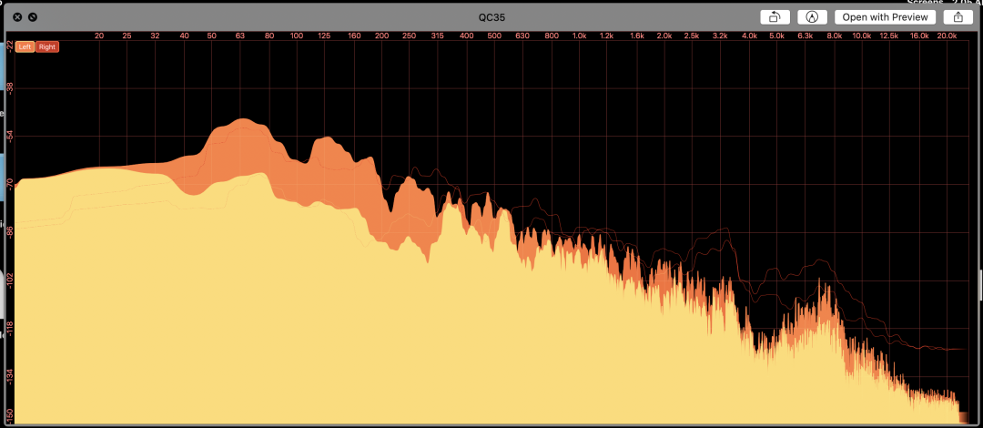The image size is (983, 428).
Task: Click the -102 dB axis label
Action: (9, 280)
